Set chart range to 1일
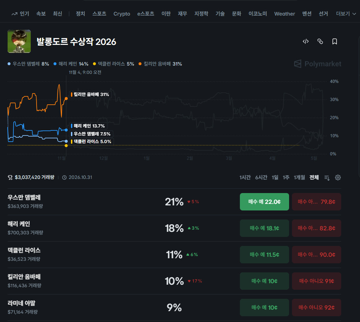Viewport: 360px width, 322px height. click(x=275, y=177)
